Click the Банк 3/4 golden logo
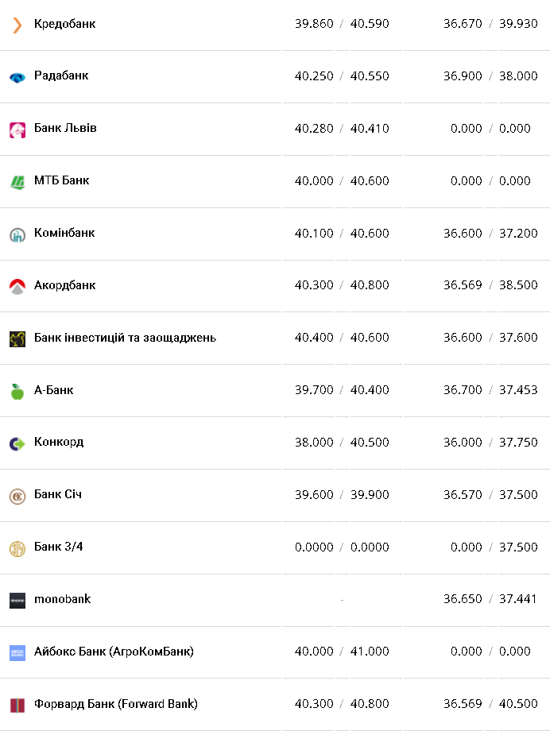Image resolution: width=550 pixels, height=731 pixels. (17, 548)
